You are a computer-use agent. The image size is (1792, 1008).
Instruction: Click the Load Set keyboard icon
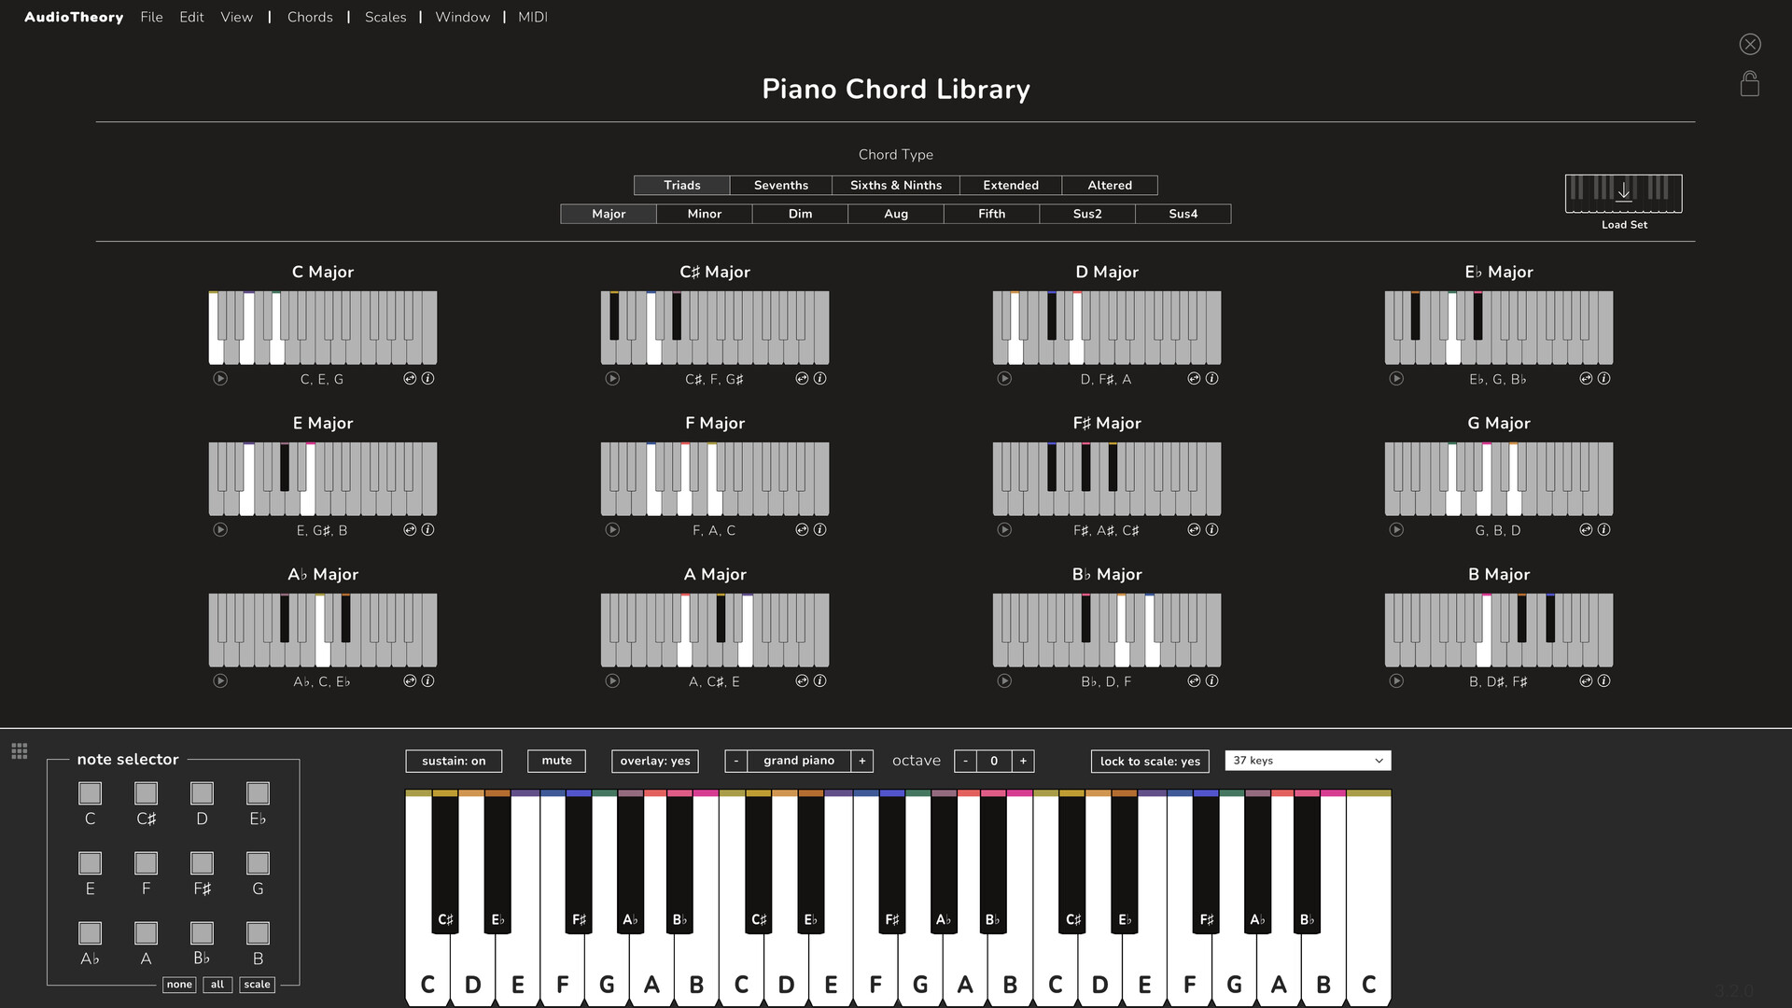click(1624, 193)
